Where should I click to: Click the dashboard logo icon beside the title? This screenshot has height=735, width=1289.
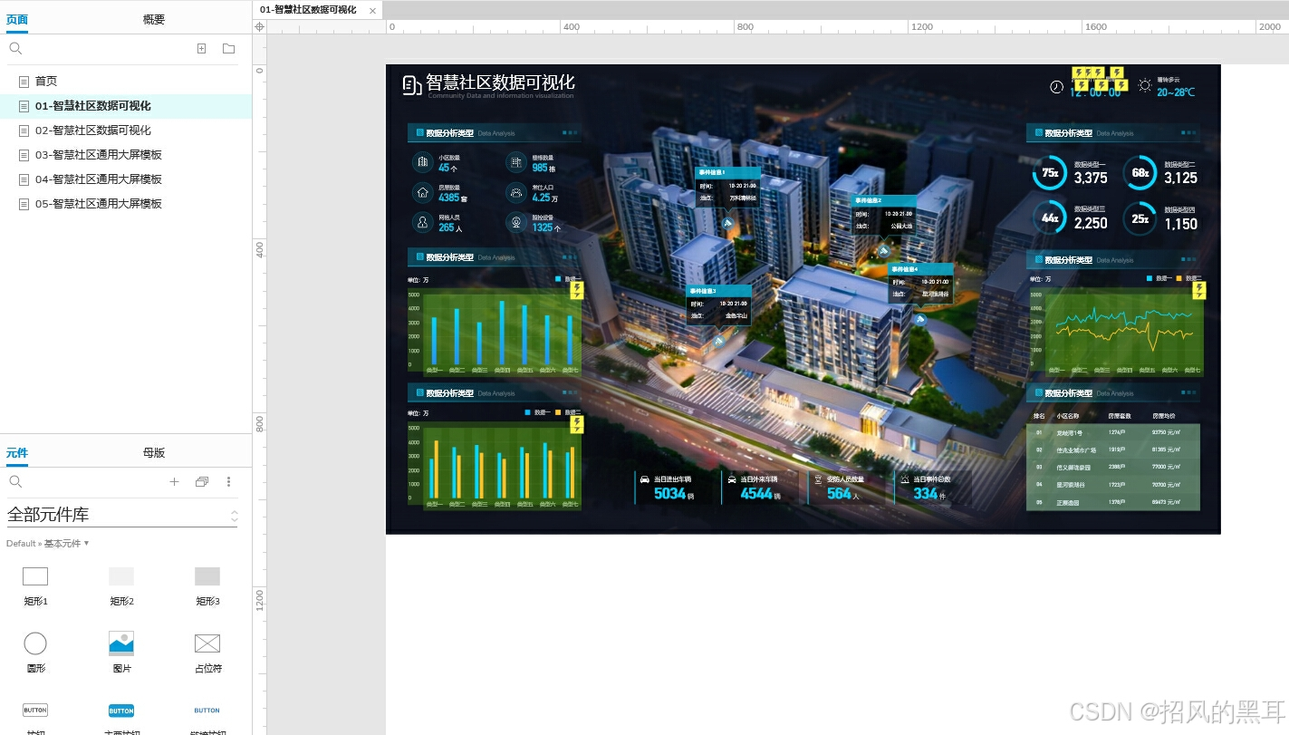pos(411,85)
